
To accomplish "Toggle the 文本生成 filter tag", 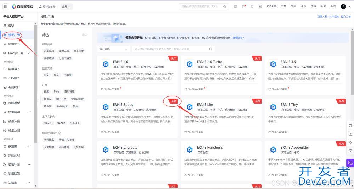I will click(x=49, y=51).
